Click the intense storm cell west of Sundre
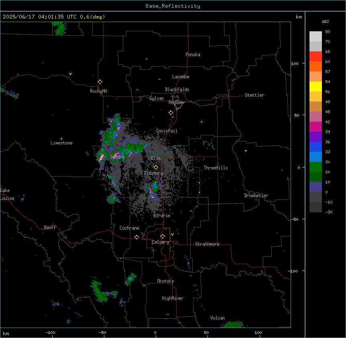The height and width of the screenshot is (338, 346). (x=101, y=156)
